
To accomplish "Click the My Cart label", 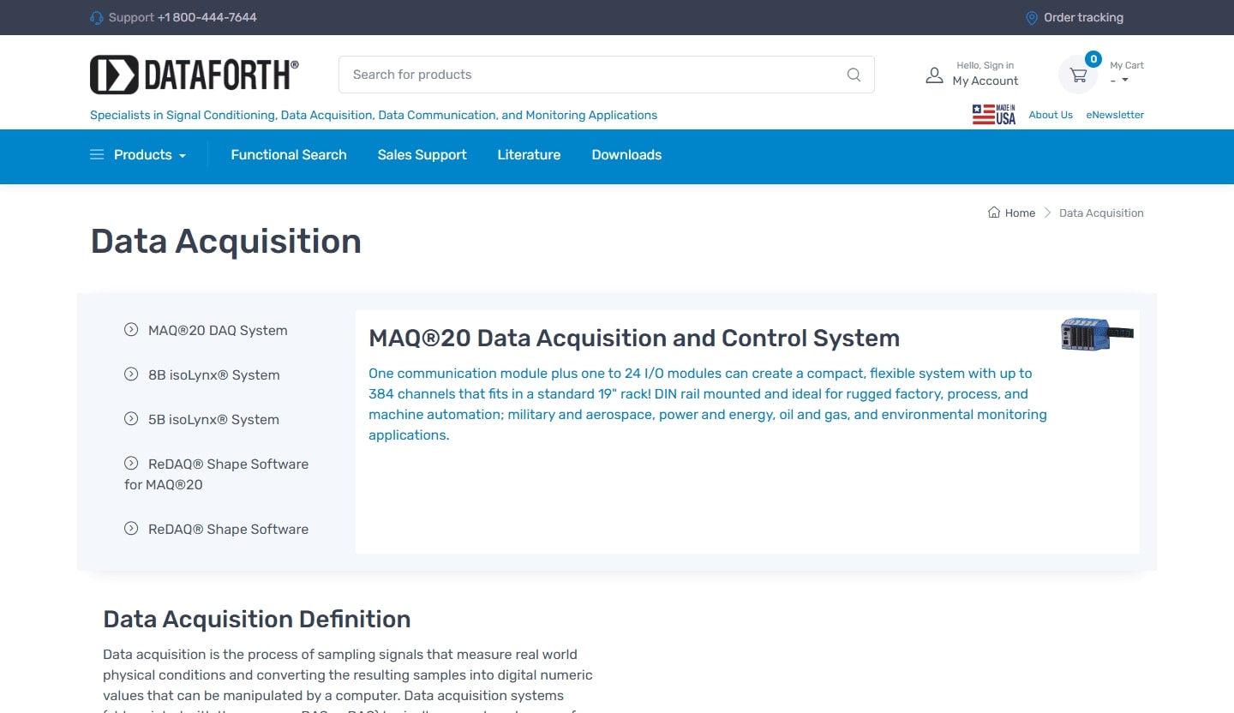I will point(1127,65).
